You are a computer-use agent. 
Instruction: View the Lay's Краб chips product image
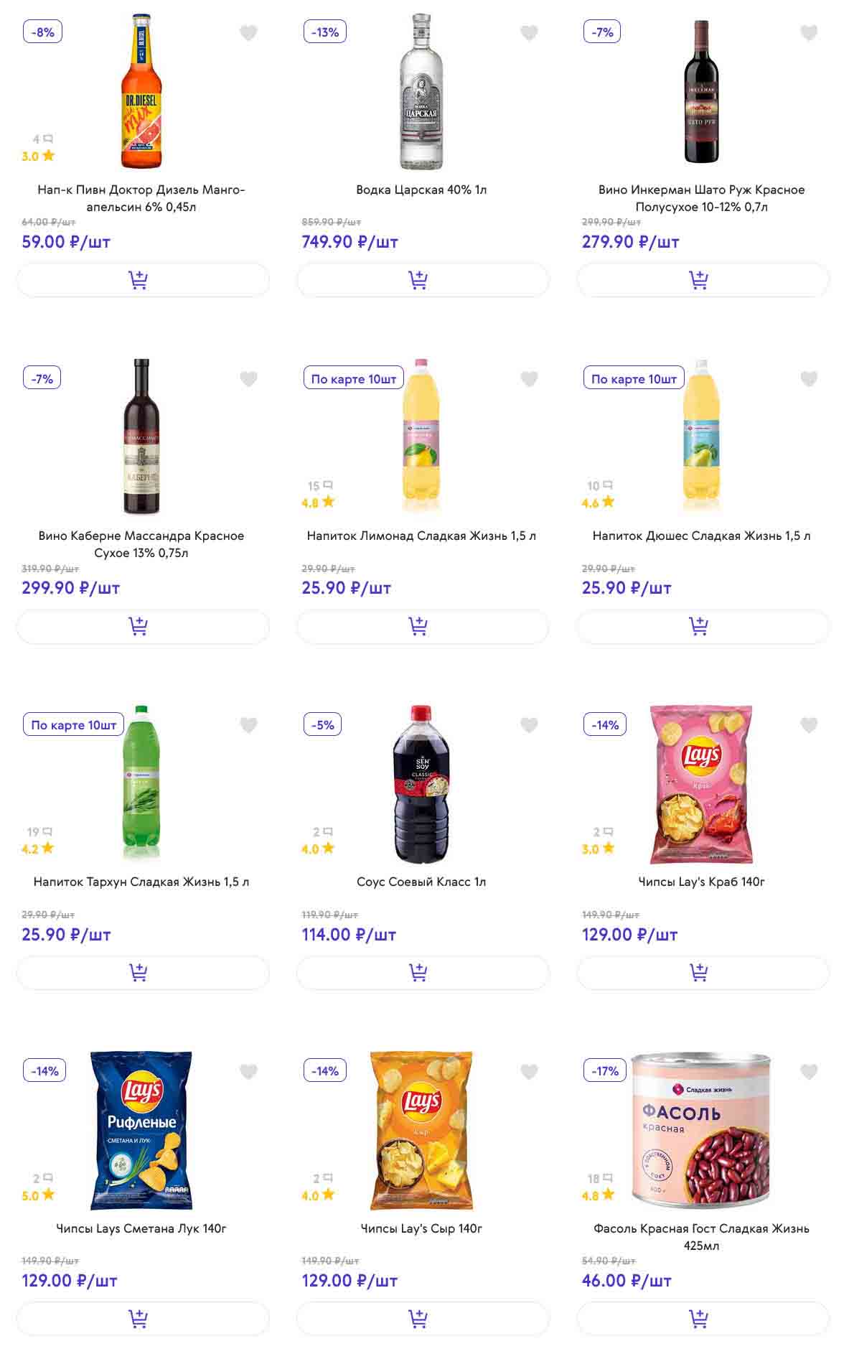[x=701, y=785]
